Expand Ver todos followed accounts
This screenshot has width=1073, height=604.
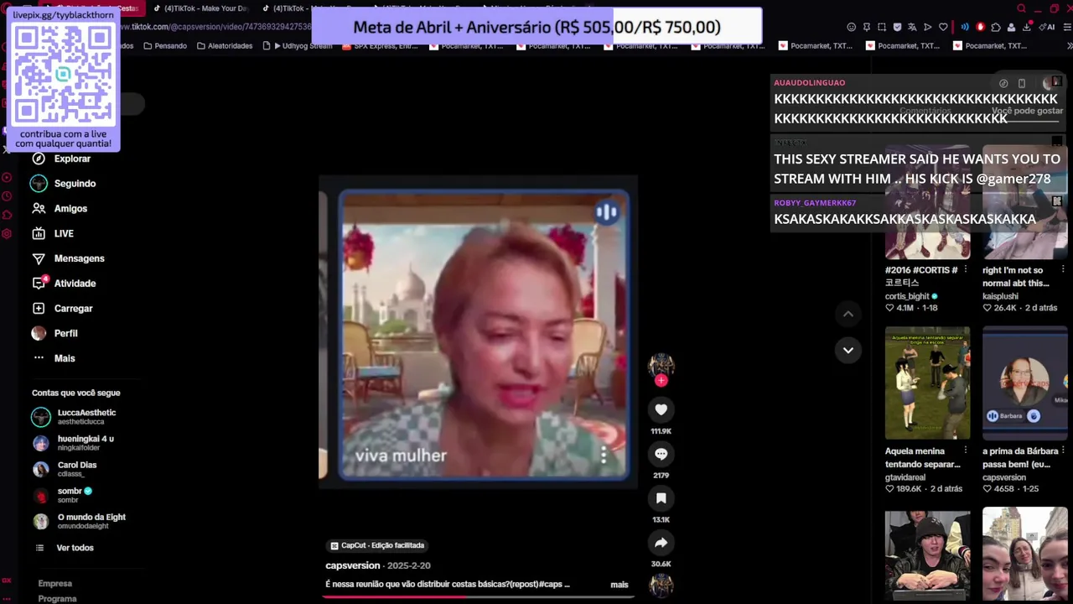click(64, 548)
